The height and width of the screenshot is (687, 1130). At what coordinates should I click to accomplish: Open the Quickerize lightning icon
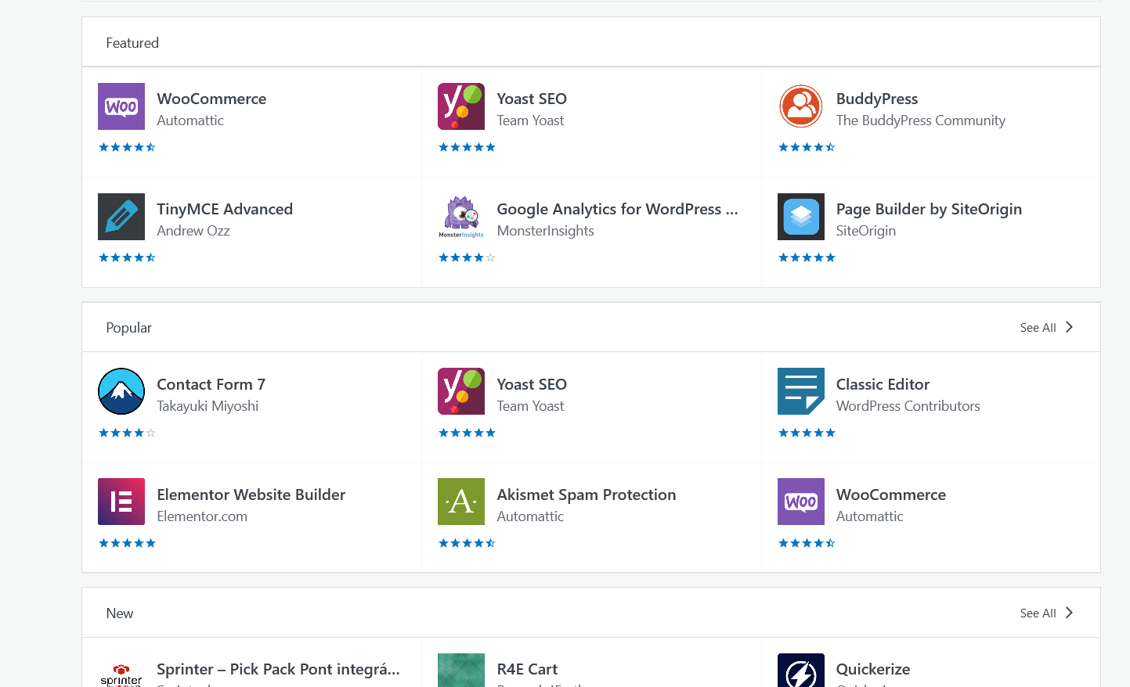(x=801, y=671)
